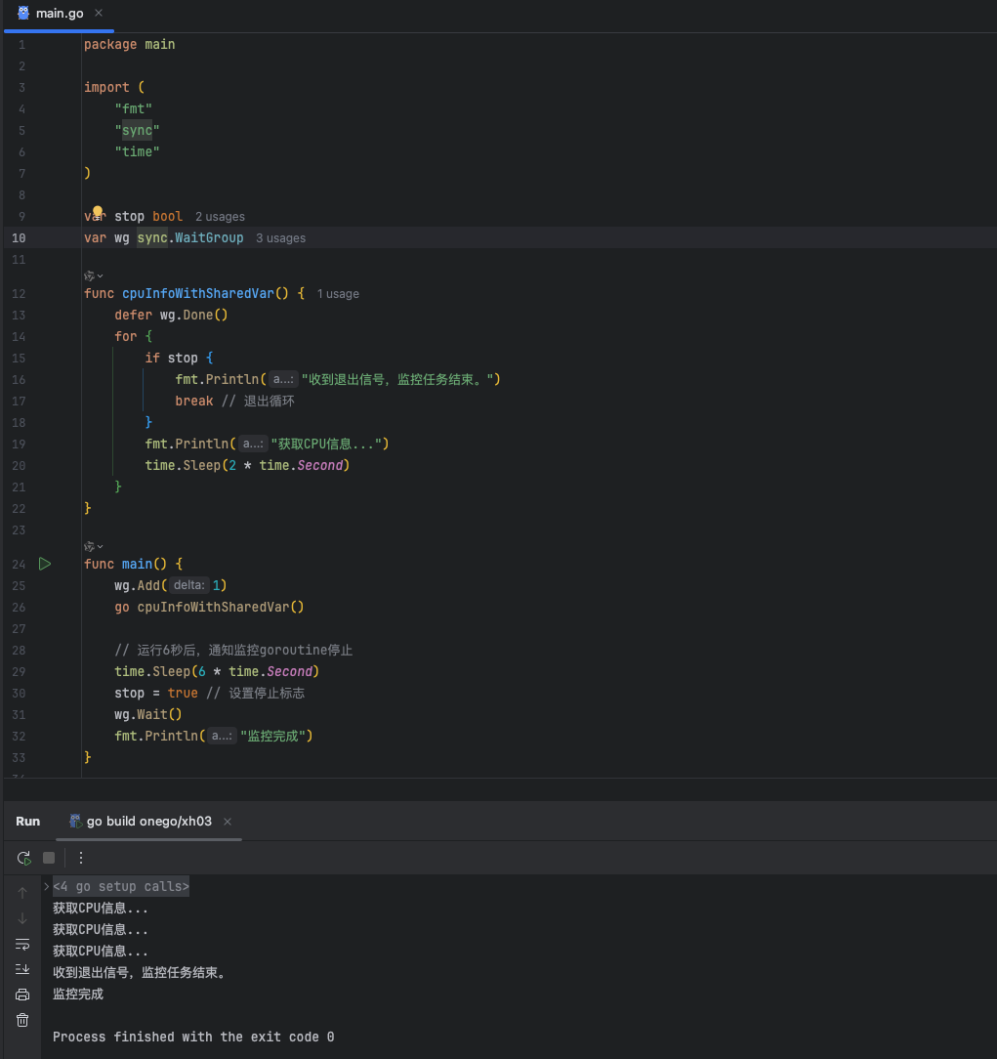Click 'package main' on line 1
This screenshot has height=1059, width=997.
[x=130, y=45]
